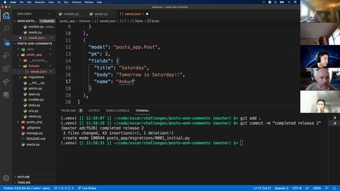Expand the Timeline section
The width and height of the screenshot is (340, 191).
coord(34,183)
